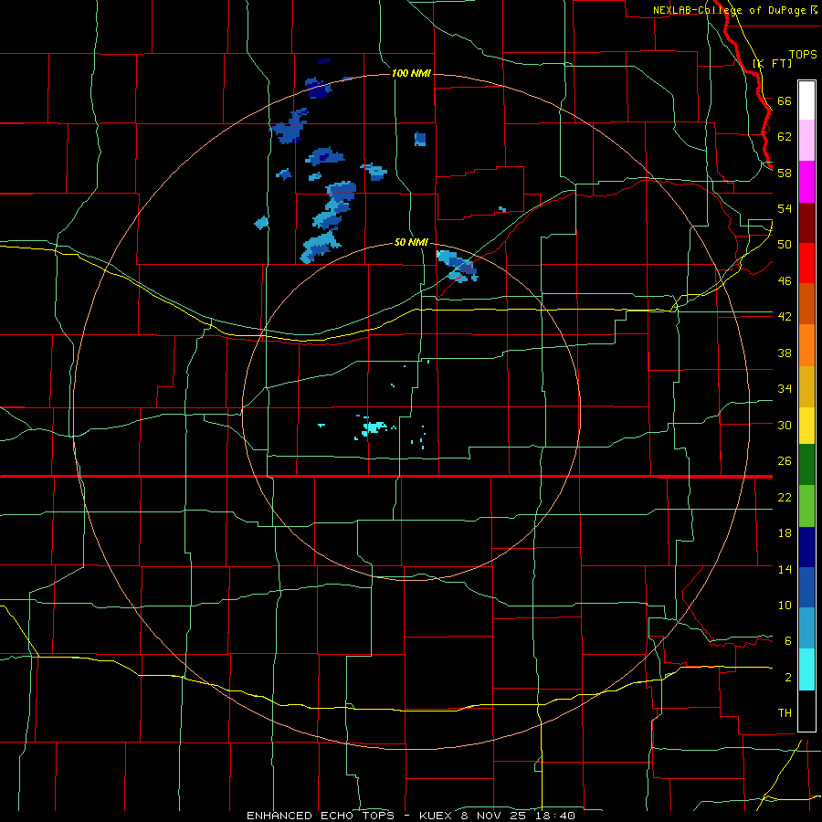Click the 100 NMI range ring label

[x=411, y=73]
